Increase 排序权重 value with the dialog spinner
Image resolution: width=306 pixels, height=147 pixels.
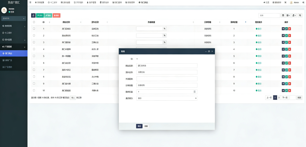tap(194, 91)
